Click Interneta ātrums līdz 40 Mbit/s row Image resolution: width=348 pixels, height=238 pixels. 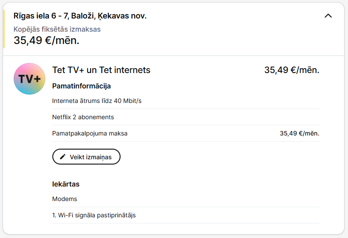pyautogui.click(x=186, y=101)
